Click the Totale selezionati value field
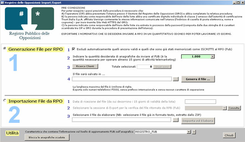The height and width of the screenshot is (142, 245). click(145, 67)
